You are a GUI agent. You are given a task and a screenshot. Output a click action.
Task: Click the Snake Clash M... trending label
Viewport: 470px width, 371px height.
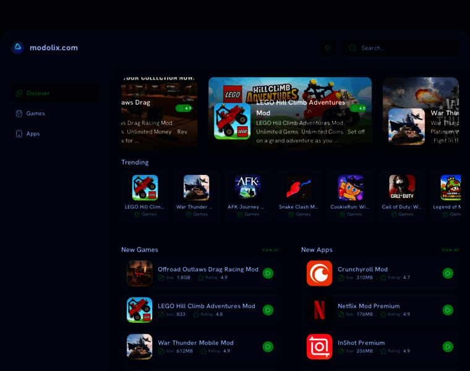pos(299,207)
